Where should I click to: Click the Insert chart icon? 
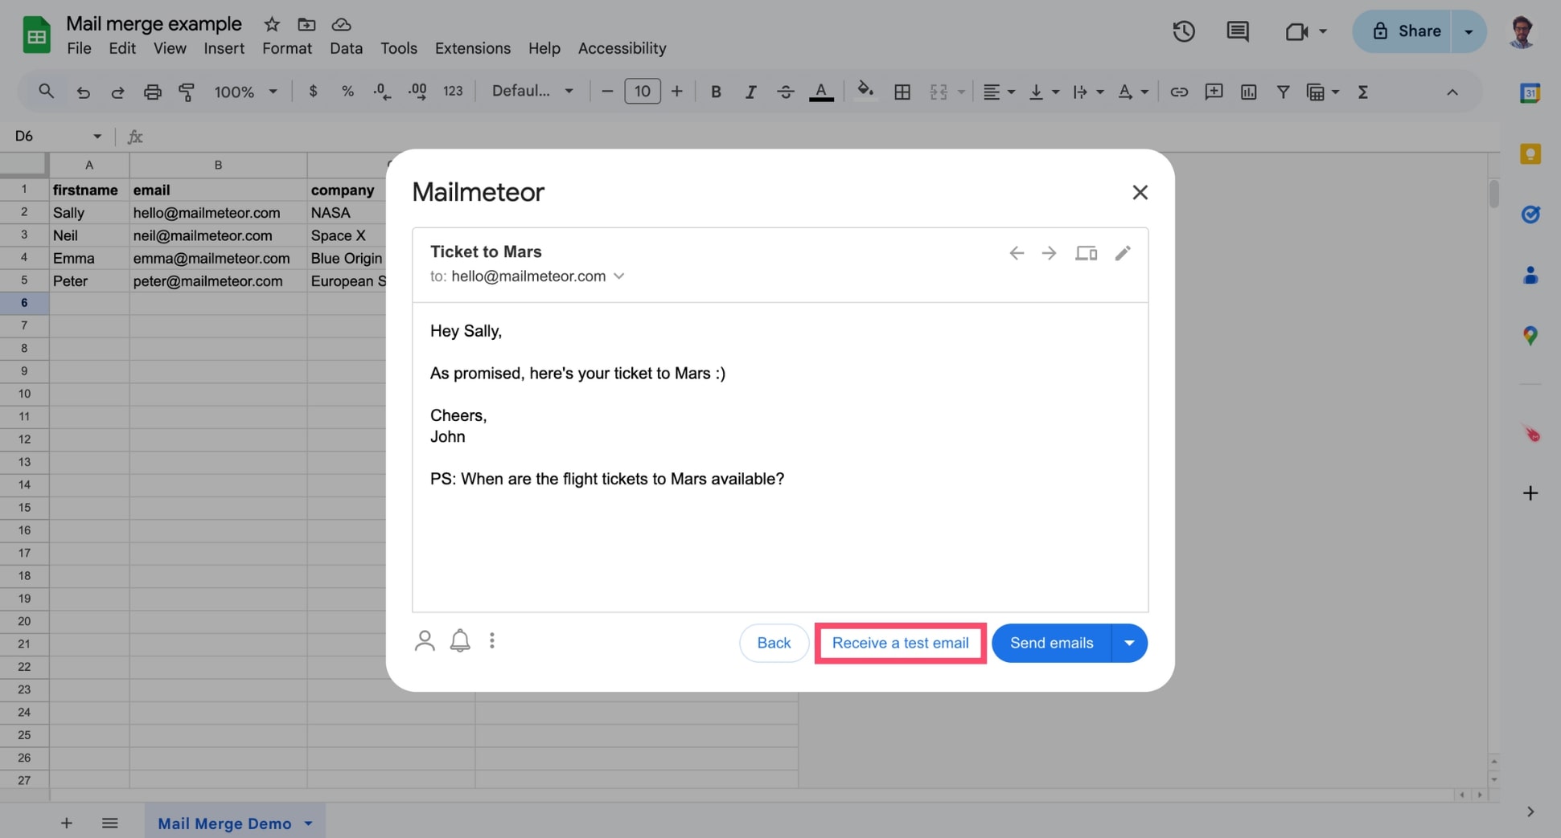pyautogui.click(x=1248, y=92)
